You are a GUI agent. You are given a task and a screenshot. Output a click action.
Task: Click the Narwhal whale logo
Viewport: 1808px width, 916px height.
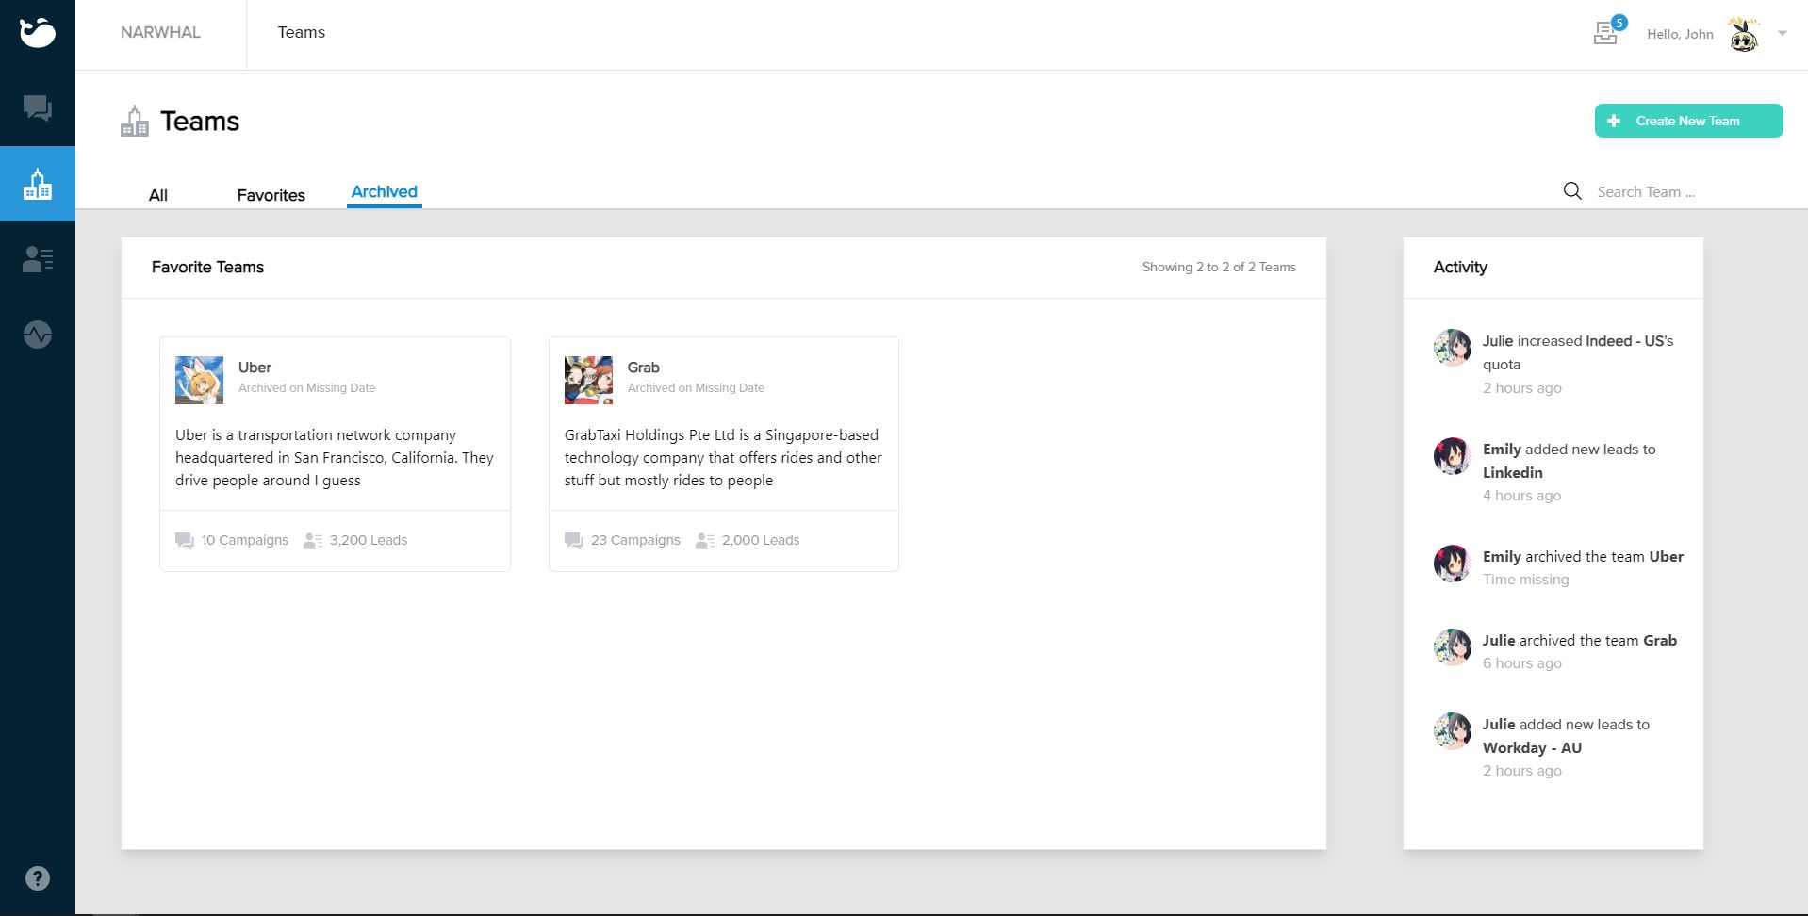[x=38, y=33]
